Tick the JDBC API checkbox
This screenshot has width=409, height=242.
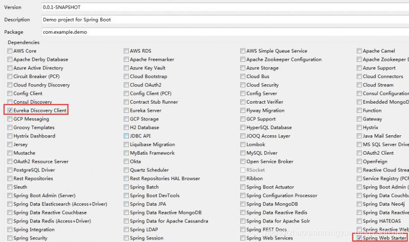(126, 136)
